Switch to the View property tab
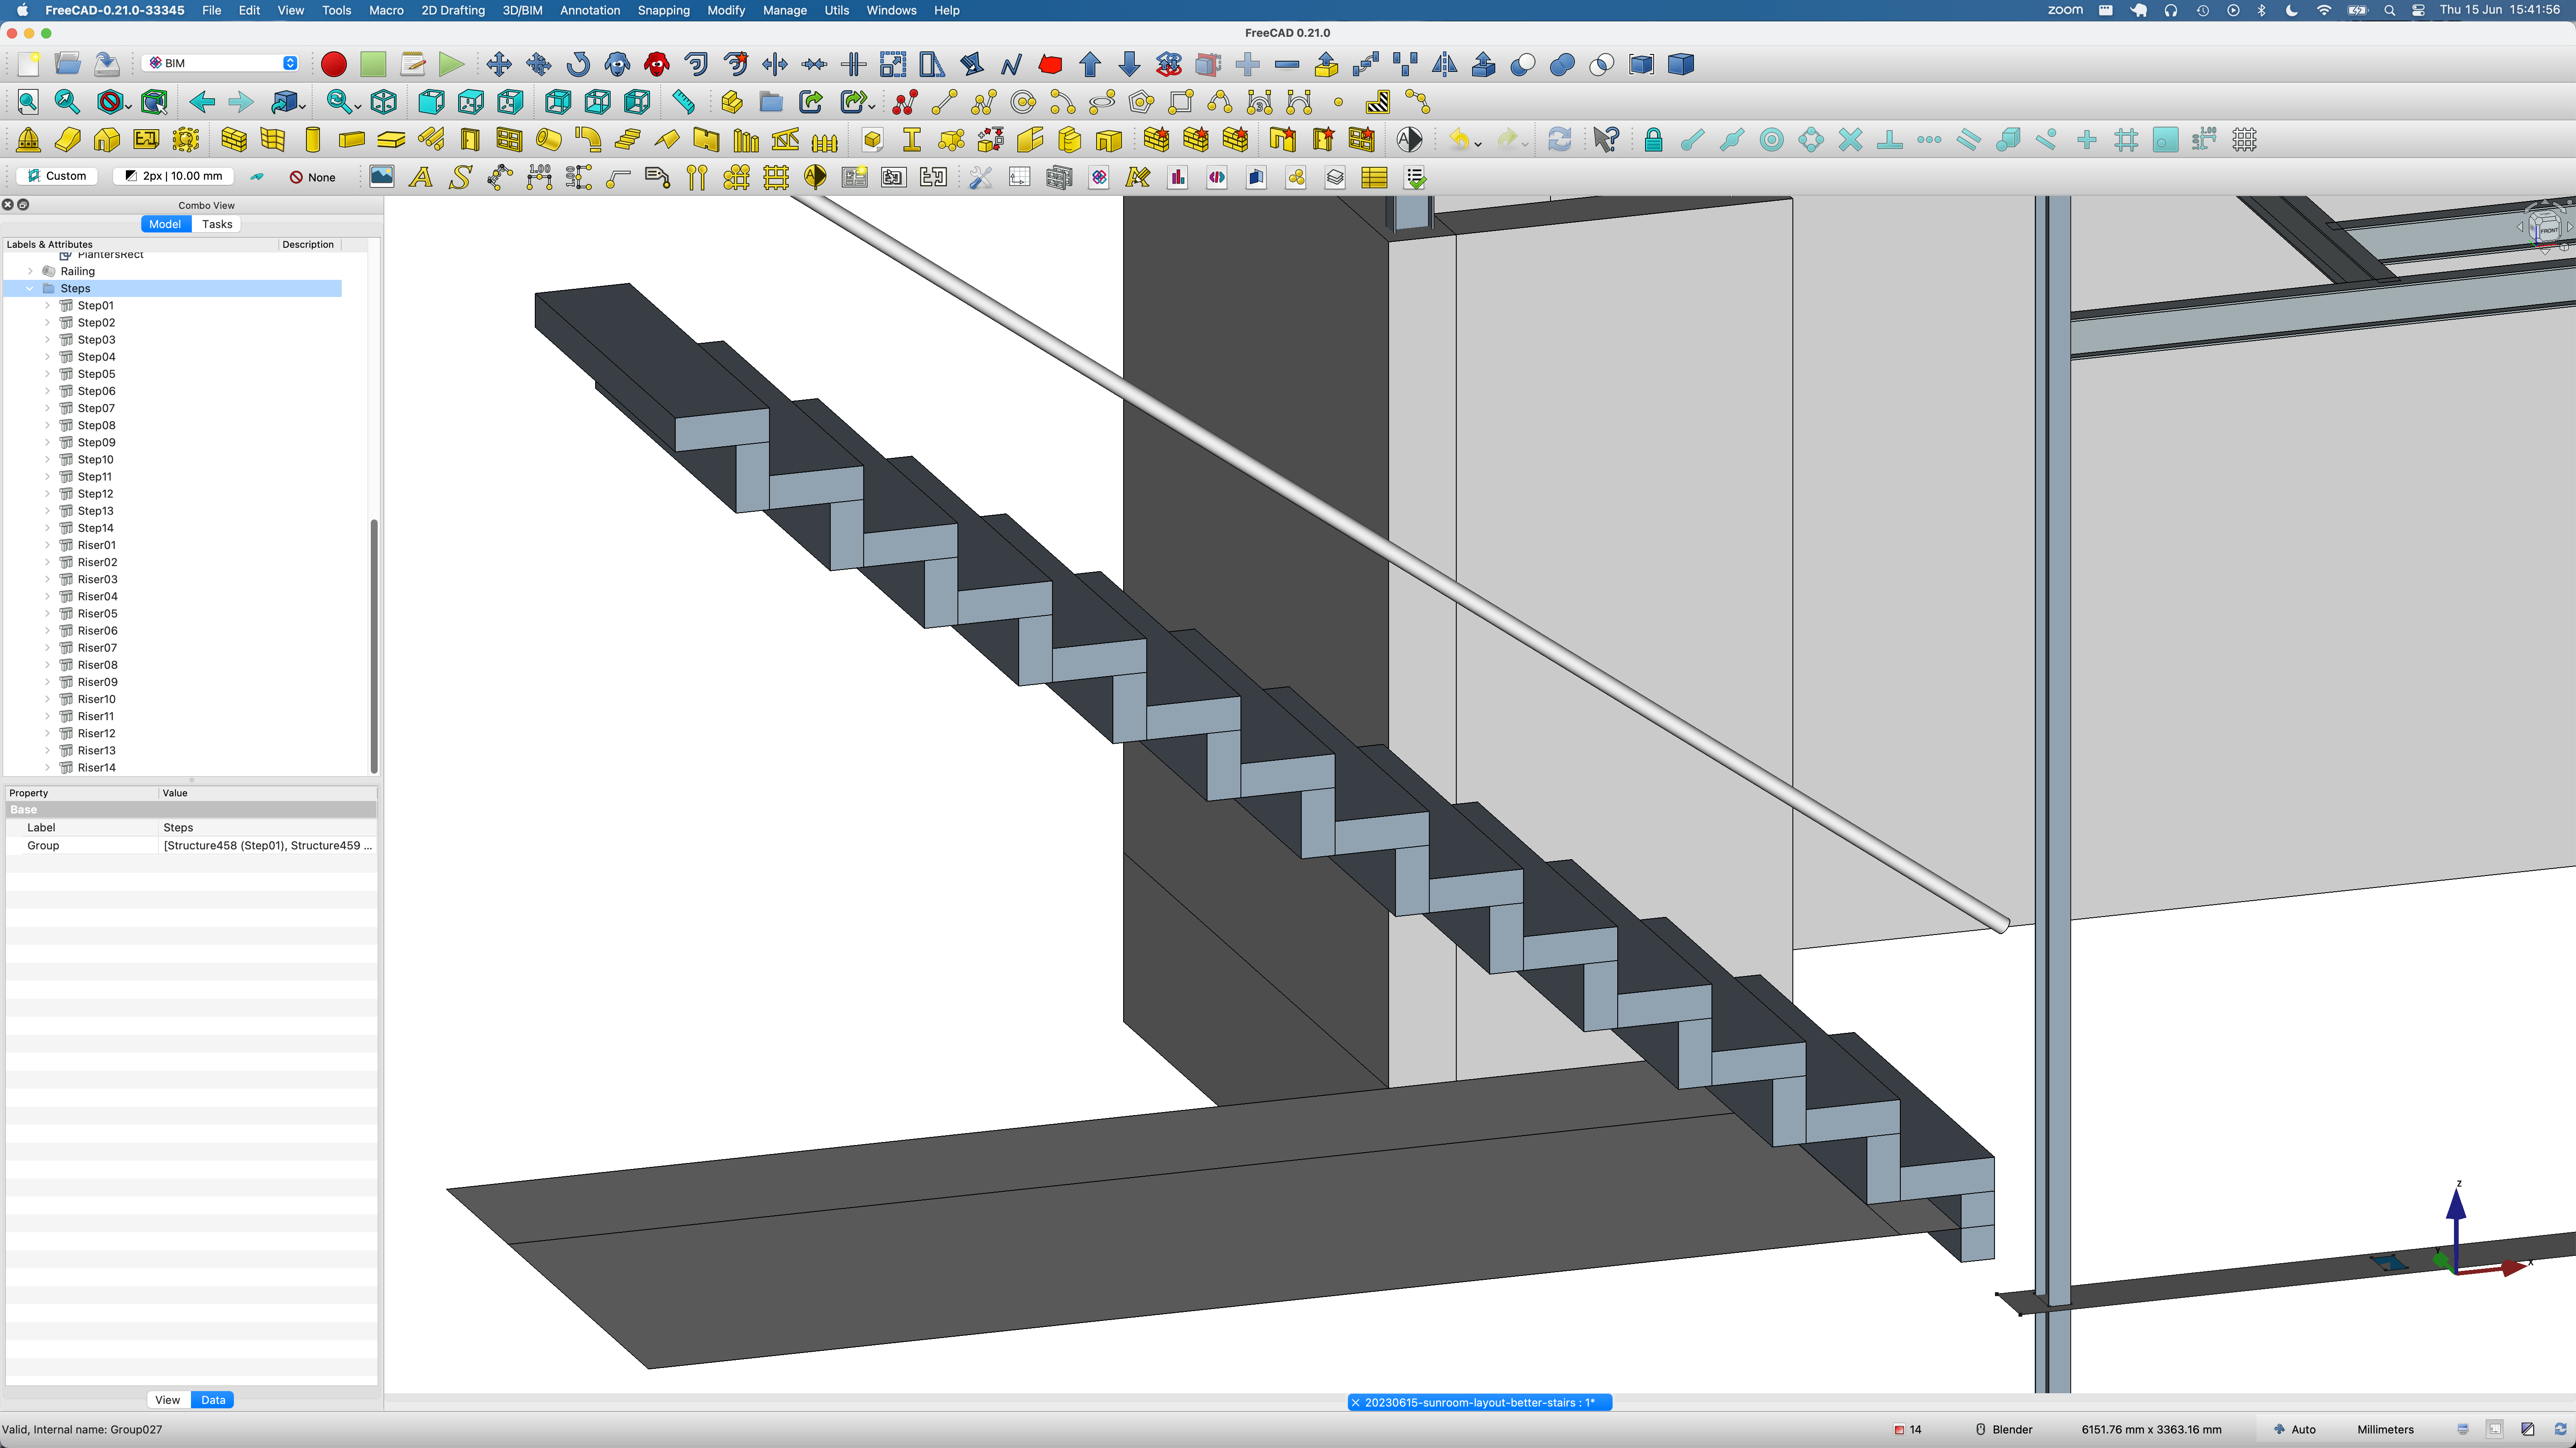Viewport: 2576px width, 1448px height. (168, 1400)
